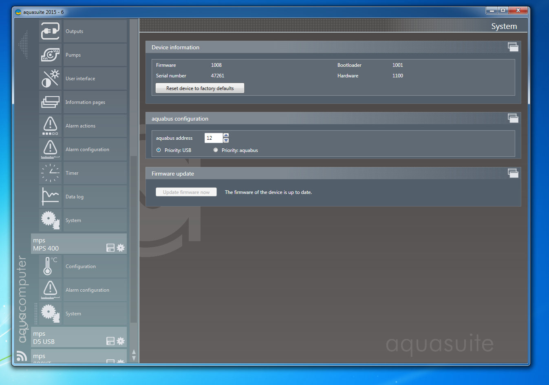Open User interface brightness icon
Screen dimensions: 549x385
point(50,79)
